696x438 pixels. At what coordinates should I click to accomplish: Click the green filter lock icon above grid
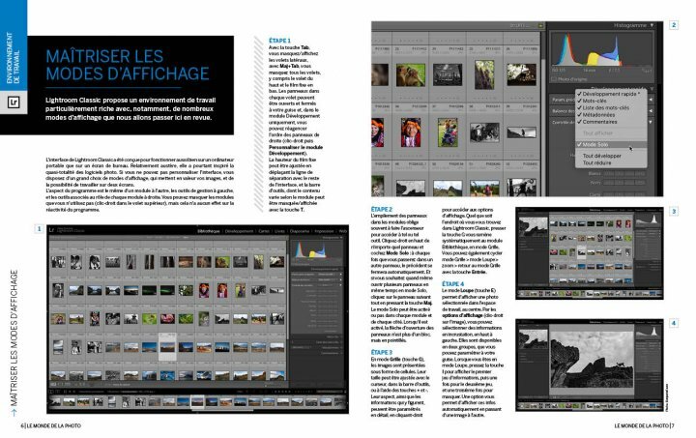(x=540, y=26)
